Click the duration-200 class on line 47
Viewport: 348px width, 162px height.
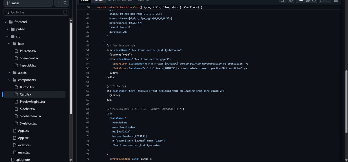(x=118, y=32)
